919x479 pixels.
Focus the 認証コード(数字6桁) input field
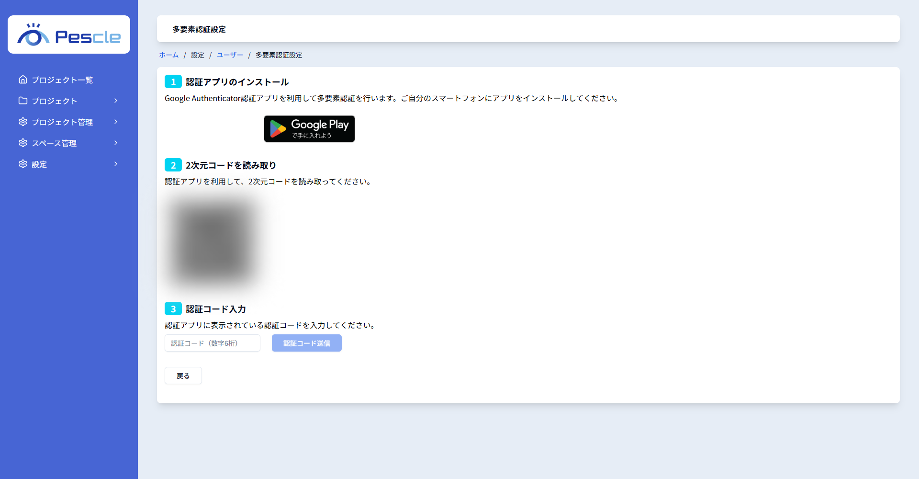click(x=213, y=343)
